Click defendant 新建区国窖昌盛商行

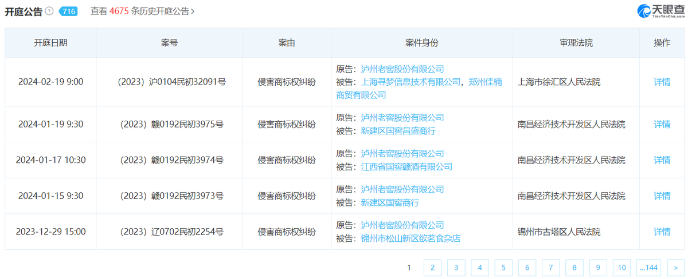click(398, 131)
